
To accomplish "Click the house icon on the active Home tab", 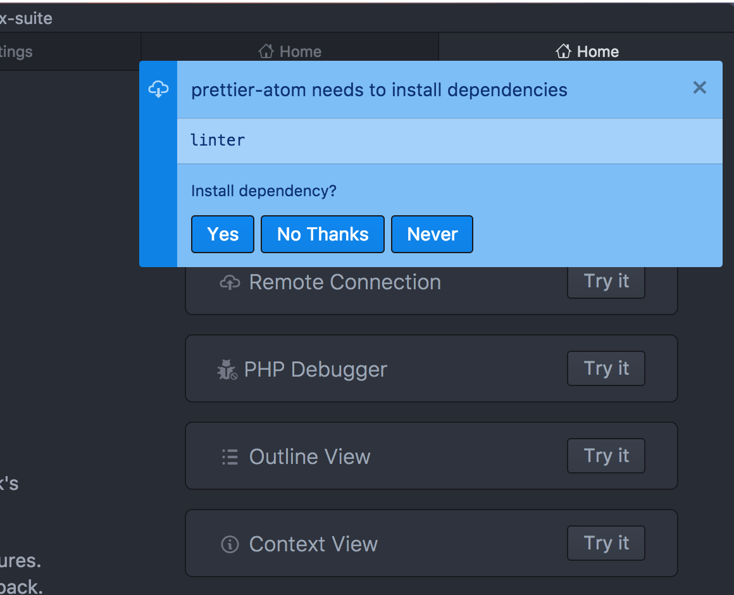I will (564, 51).
